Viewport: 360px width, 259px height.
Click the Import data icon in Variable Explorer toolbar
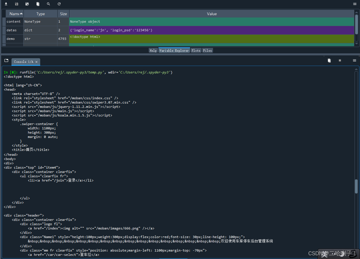tap(6, 4)
